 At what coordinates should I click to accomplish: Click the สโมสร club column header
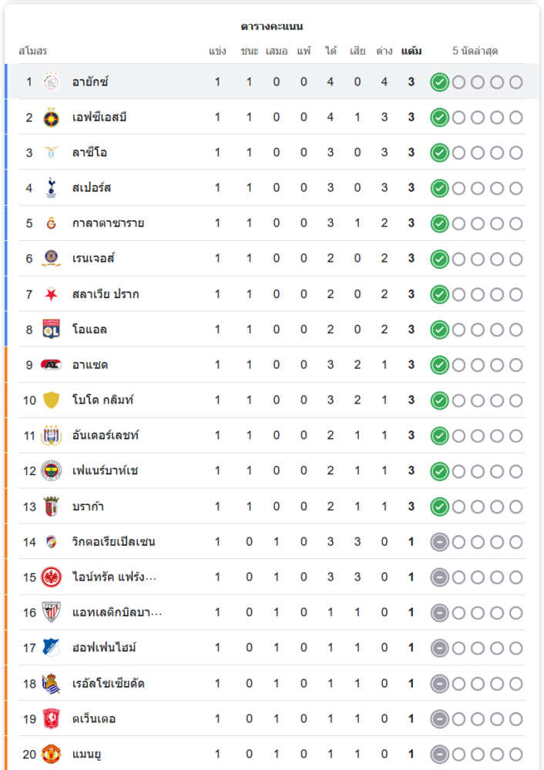[33, 52]
